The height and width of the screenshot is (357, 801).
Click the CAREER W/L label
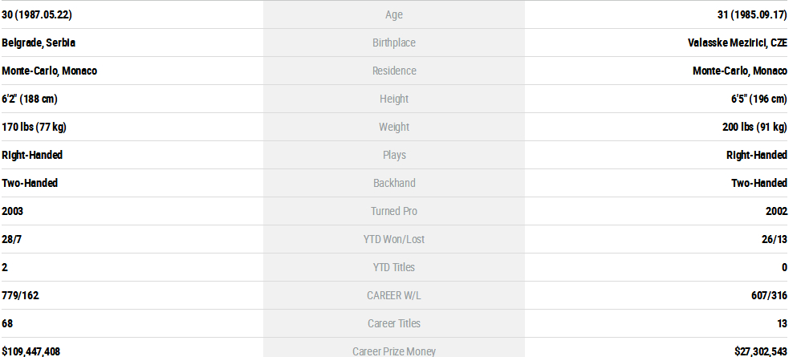pyautogui.click(x=394, y=295)
